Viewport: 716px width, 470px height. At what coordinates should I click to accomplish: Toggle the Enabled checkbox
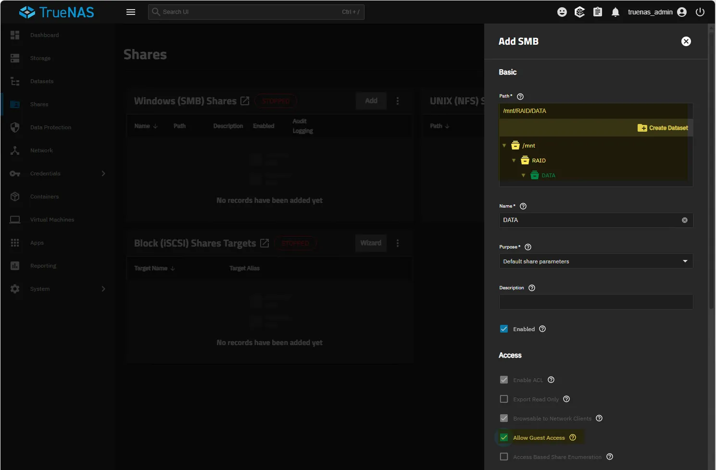504,329
